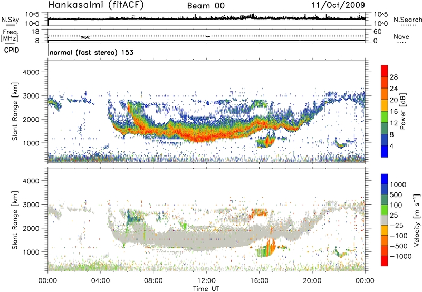The width and height of the screenshot is (422, 292).
Task: Click the red bottom segment of the Velocity color bar
Action: [385, 261]
